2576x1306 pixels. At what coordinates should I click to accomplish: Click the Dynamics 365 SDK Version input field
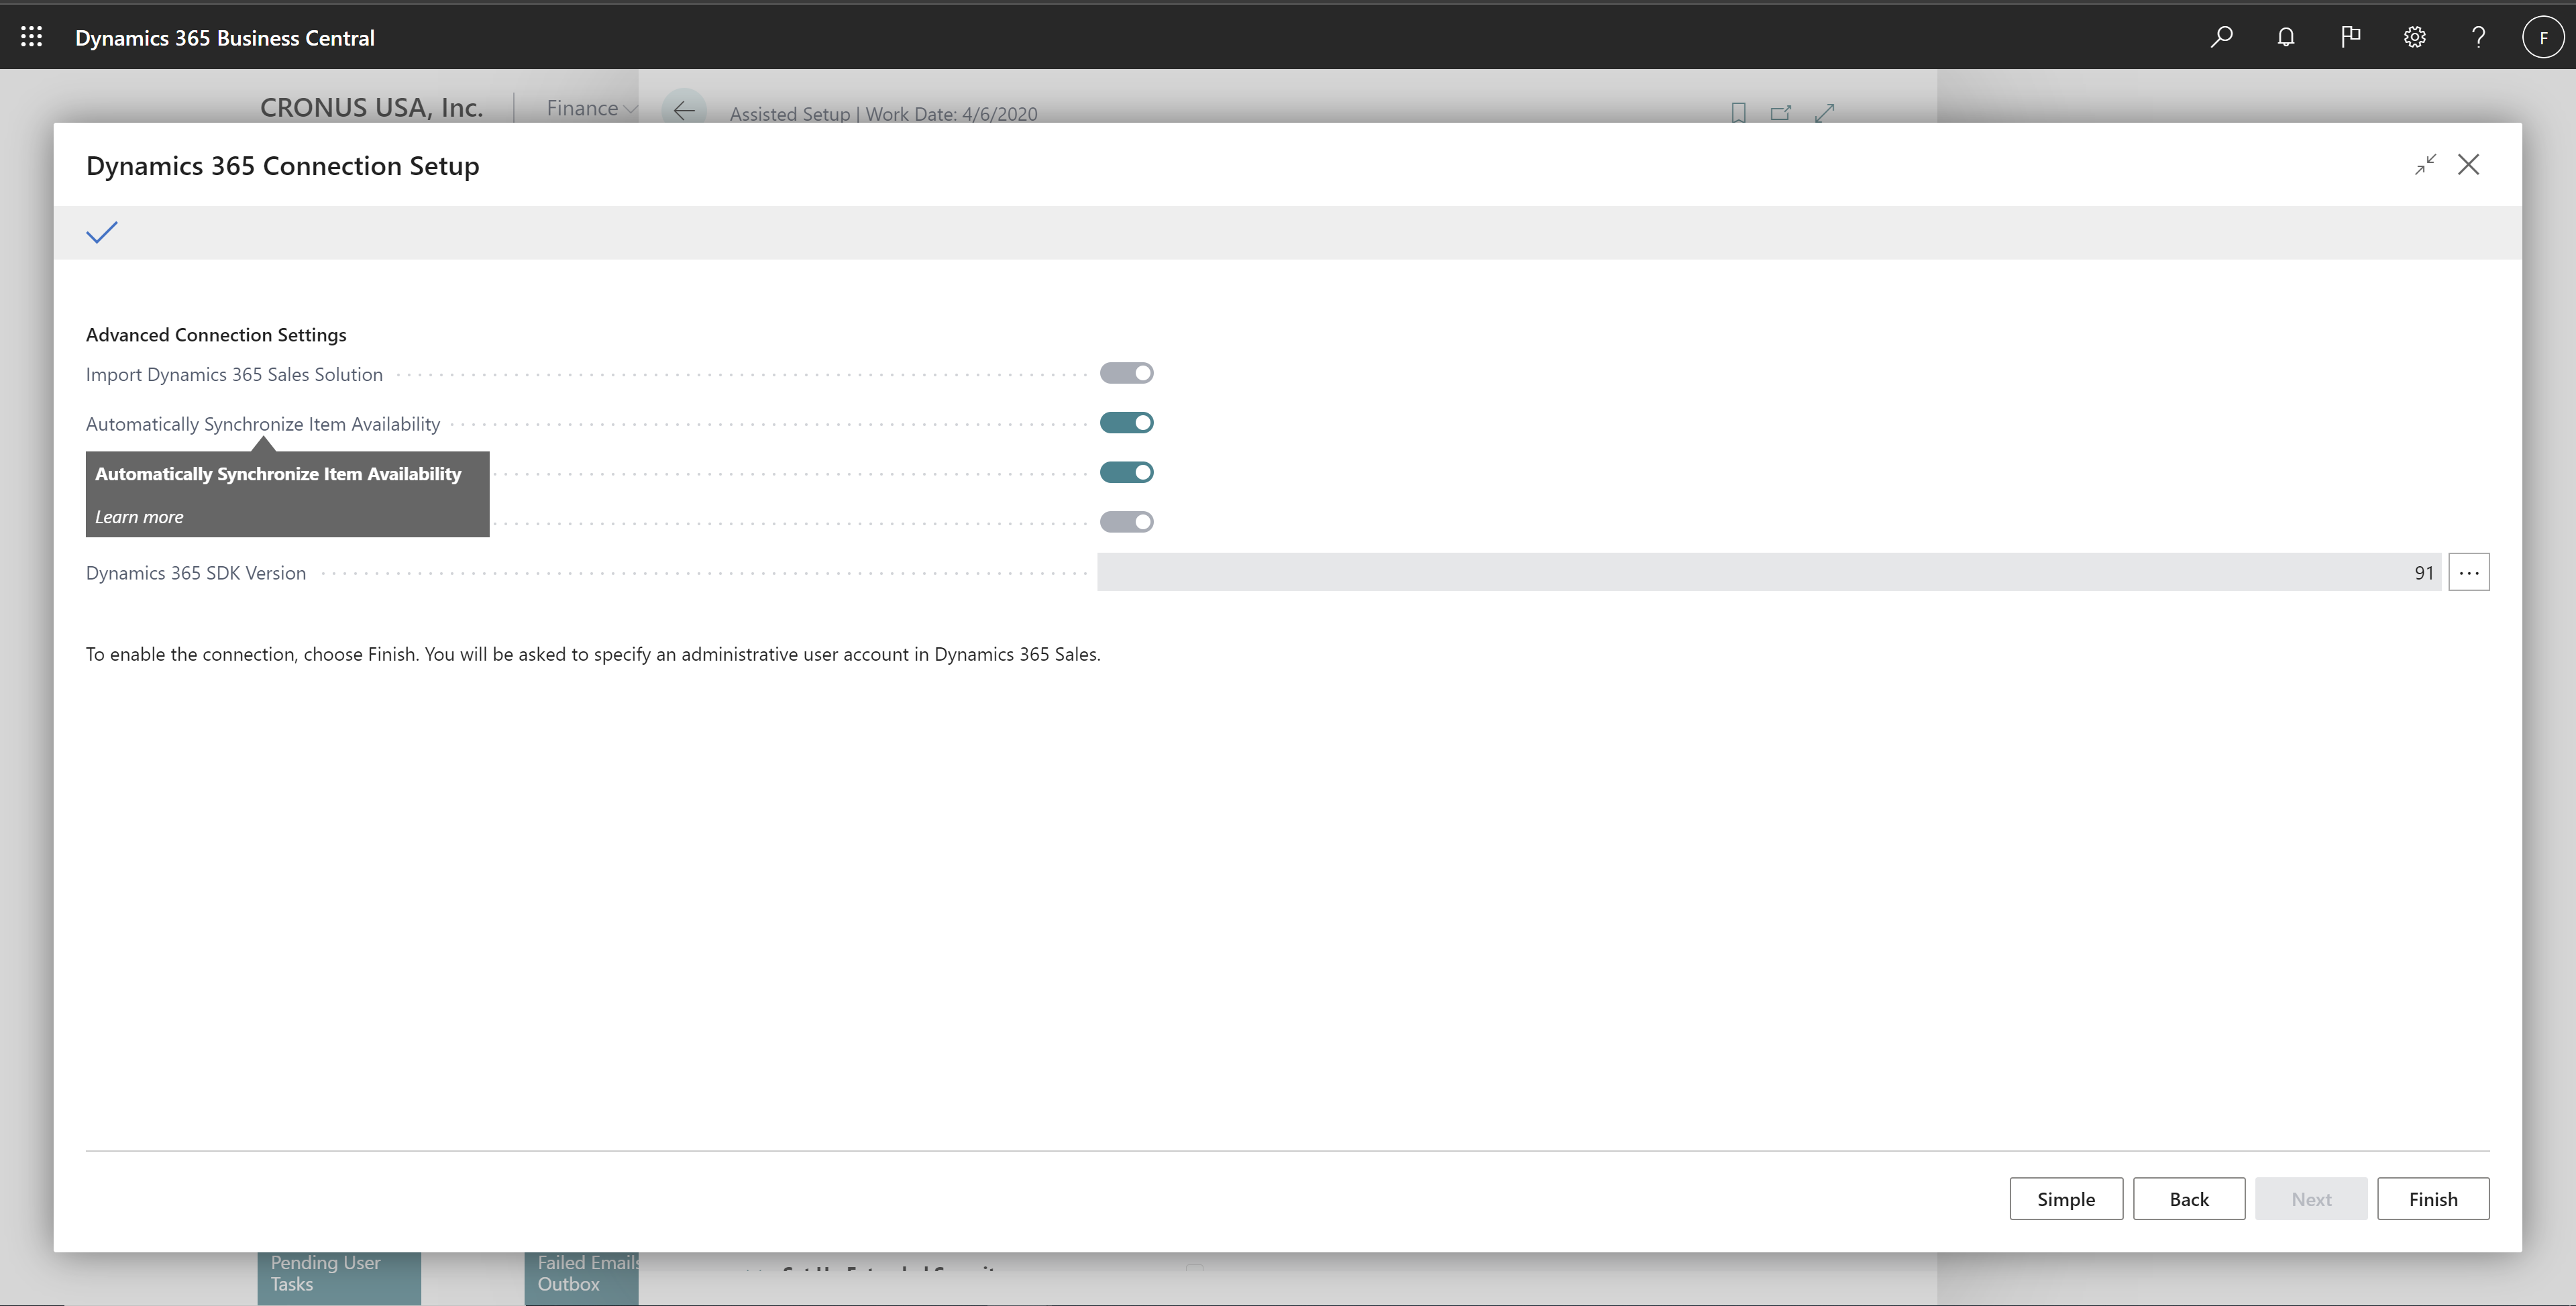point(1770,572)
